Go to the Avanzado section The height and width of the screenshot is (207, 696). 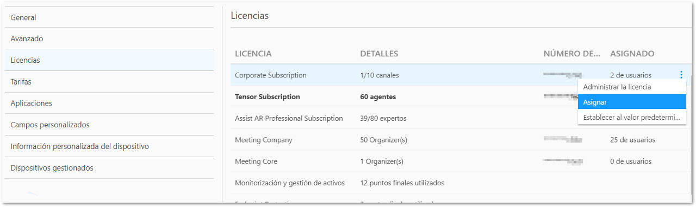pos(109,38)
